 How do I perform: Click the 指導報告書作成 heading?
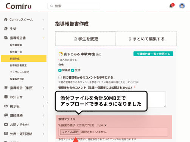pos(72,24)
